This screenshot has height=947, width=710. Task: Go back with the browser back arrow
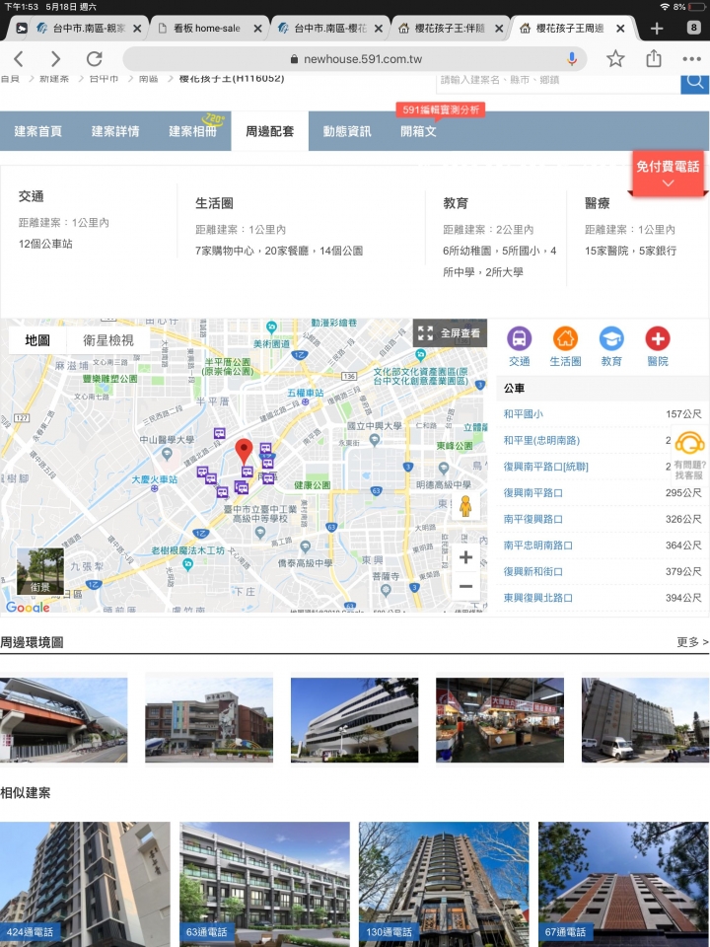point(19,58)
